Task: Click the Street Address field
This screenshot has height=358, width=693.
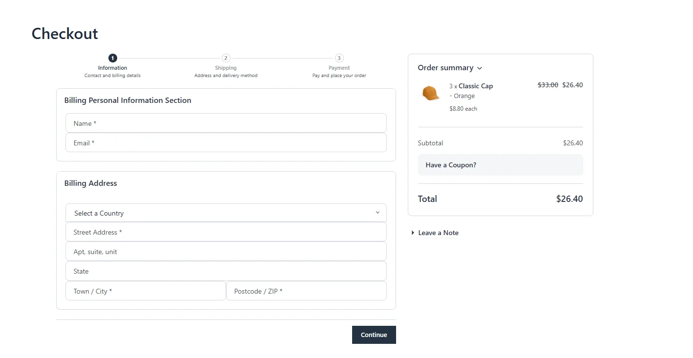Action: 226,232
